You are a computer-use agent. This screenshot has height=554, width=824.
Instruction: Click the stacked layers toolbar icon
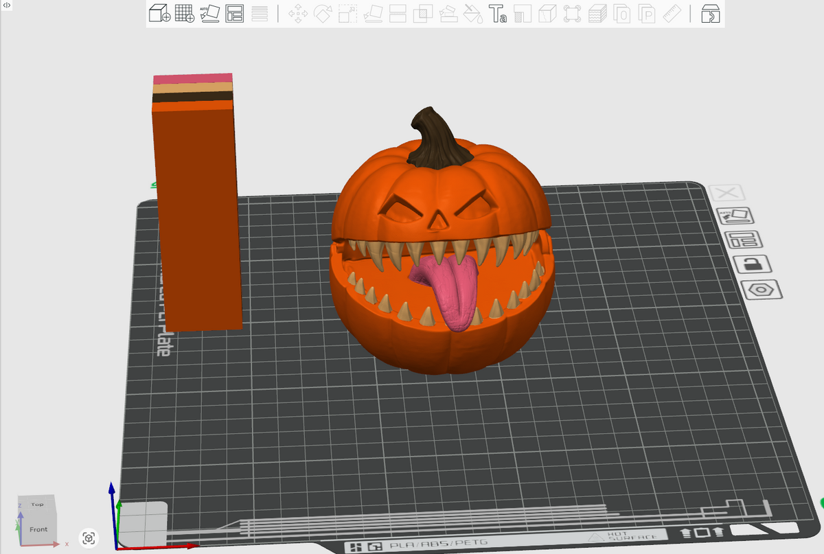(x=597, y=14)
